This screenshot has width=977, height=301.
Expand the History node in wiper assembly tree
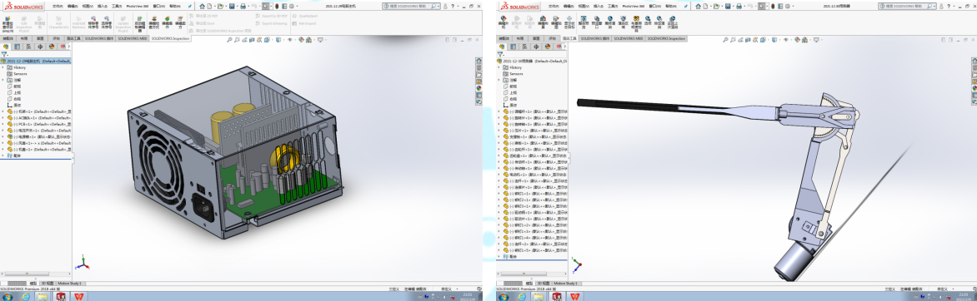499,67
